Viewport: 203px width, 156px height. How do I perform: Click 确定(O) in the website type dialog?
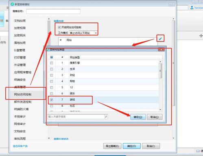coord(138,117)
